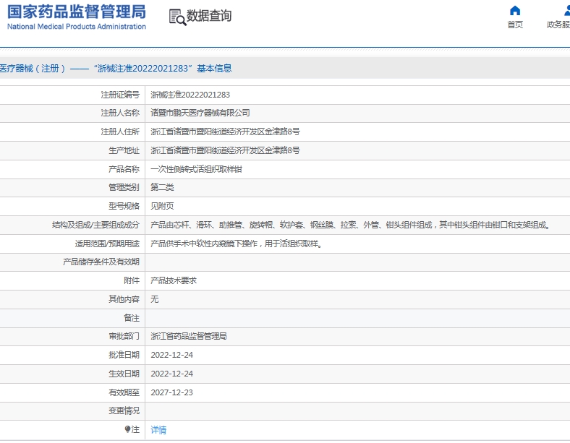Open the 详情 link
The height and width of the screenshot is (443, 570).
(x=158, y=430)
